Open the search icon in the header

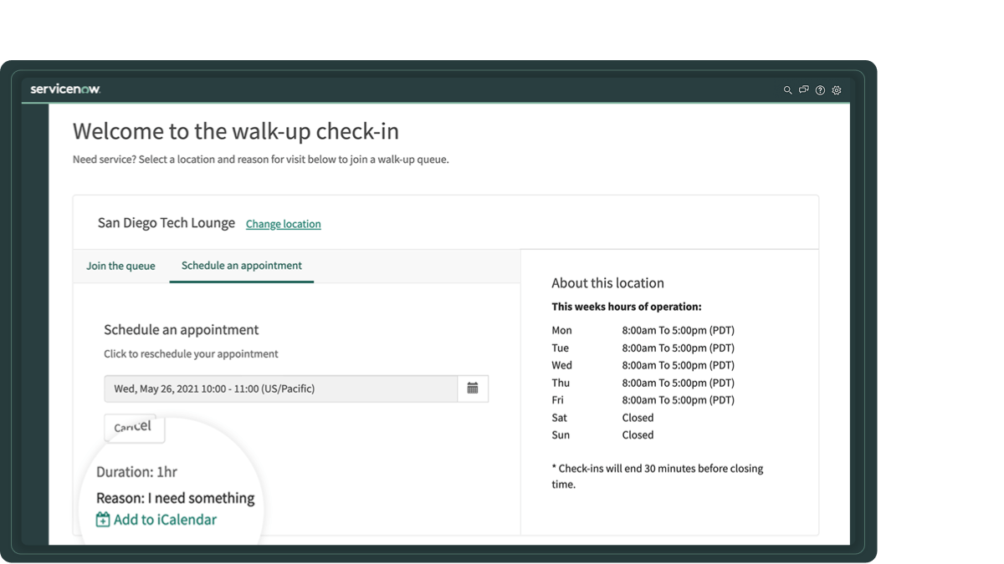coord(787,89)
